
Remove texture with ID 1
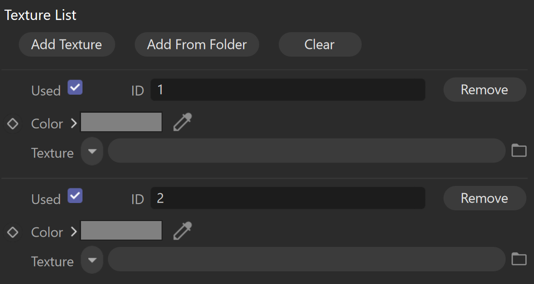click(x=485, y=90)
